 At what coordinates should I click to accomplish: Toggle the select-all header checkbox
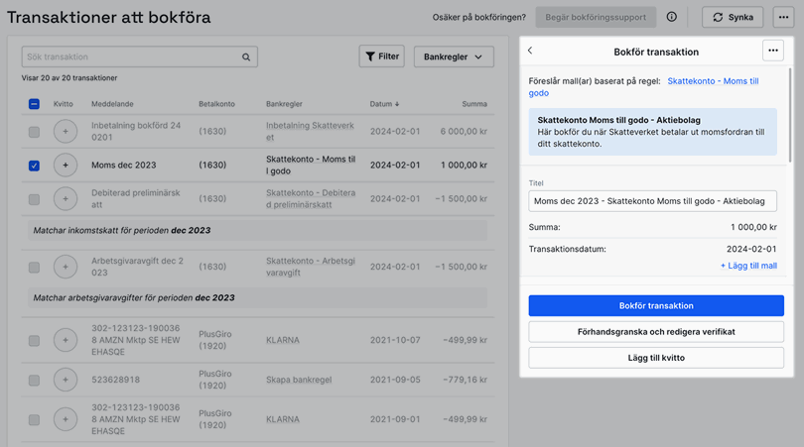pos(34,104)
